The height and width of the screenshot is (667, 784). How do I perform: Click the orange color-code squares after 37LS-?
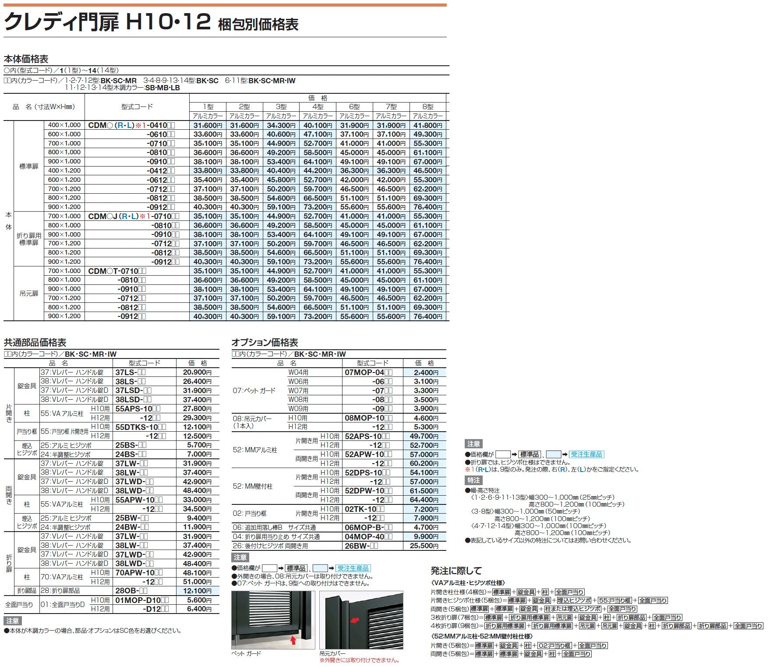click(142, 373)
